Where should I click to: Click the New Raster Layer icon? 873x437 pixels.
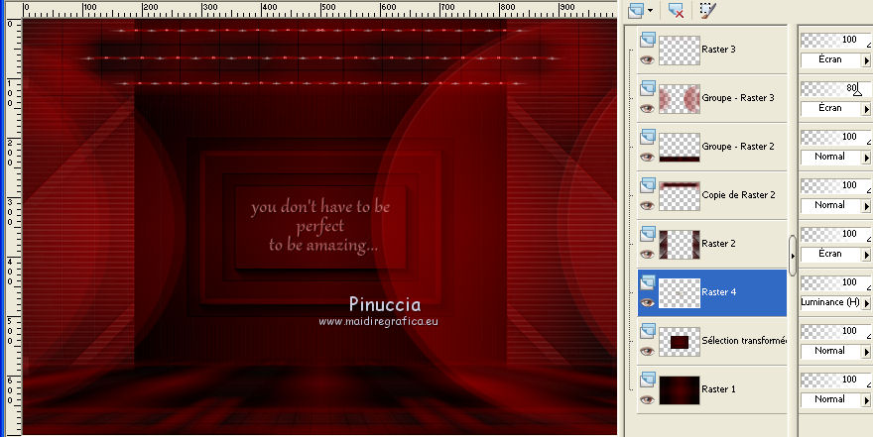636,10
